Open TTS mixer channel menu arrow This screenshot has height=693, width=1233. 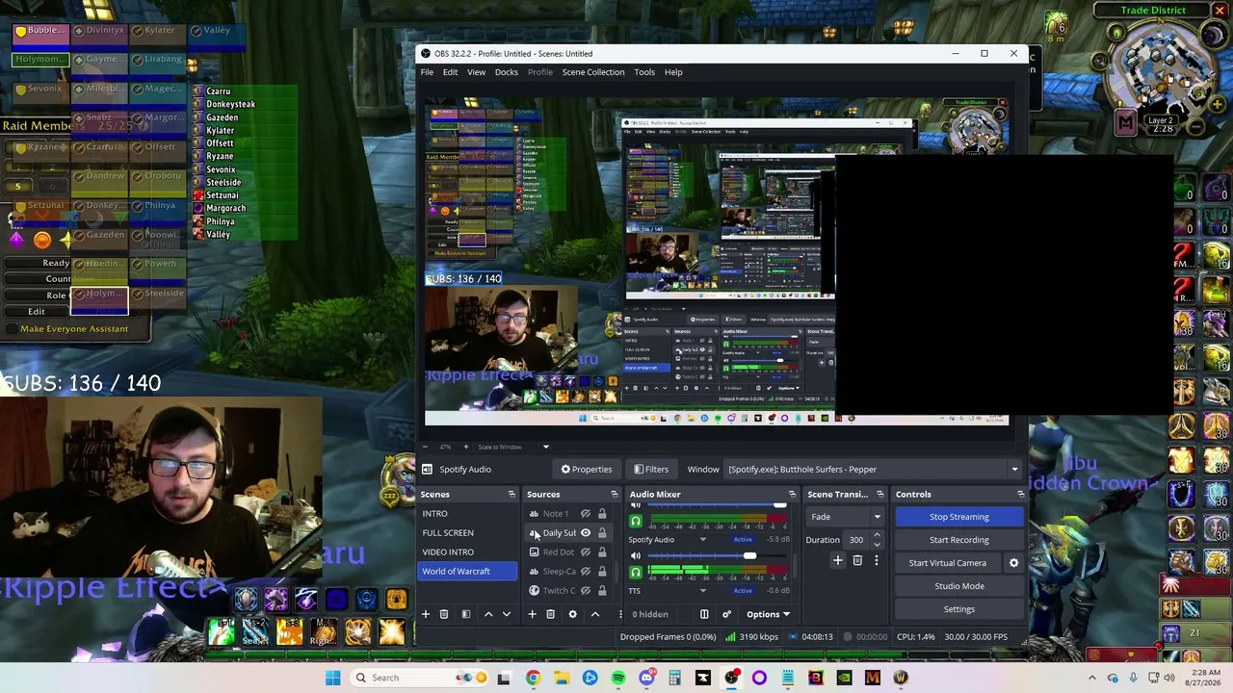702,591
